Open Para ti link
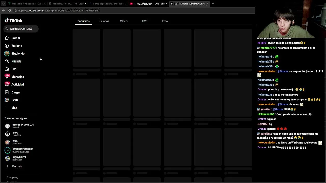Image resolution: width=326 pixels, height=183 pixels. [16, 38]
